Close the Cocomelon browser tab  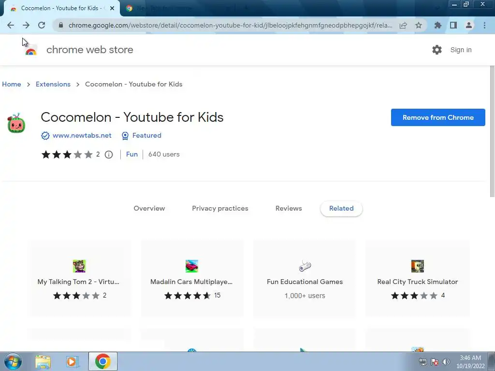112,9
